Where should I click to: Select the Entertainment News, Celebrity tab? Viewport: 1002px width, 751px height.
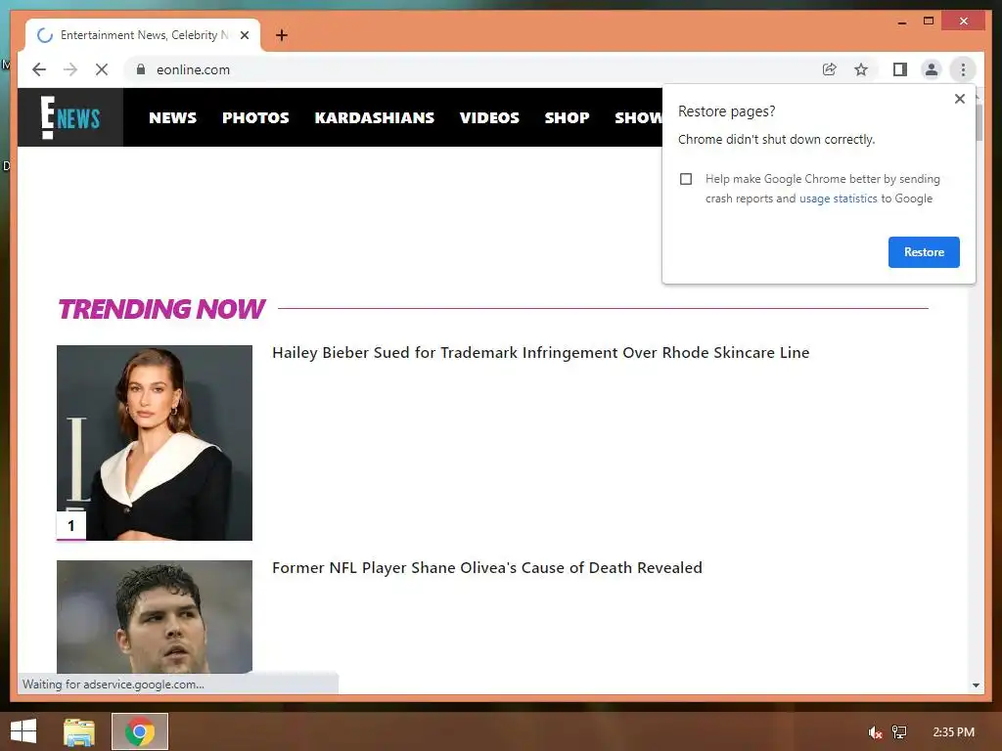point(143,35)
